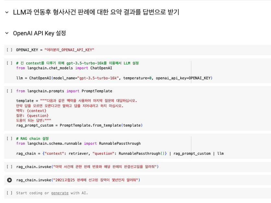
Task: Select the heading LLM과 연동후 형사사건 판례
Action: (96, 12)
